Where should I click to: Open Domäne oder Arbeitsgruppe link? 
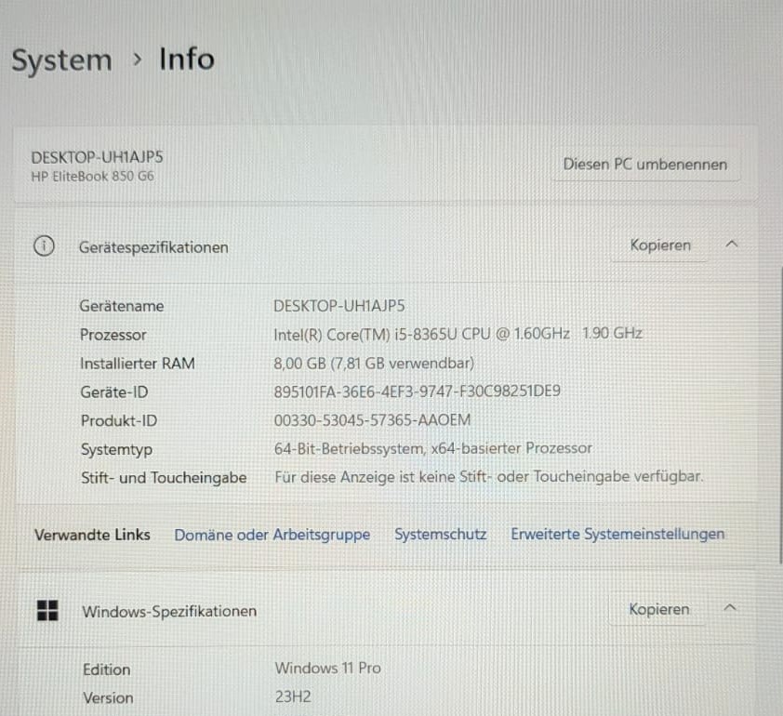click(x=272, y=535)
